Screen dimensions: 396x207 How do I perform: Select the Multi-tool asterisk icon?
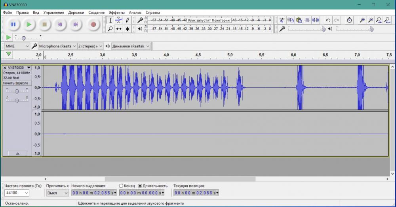pyautogui.click(x=127, y=29)
